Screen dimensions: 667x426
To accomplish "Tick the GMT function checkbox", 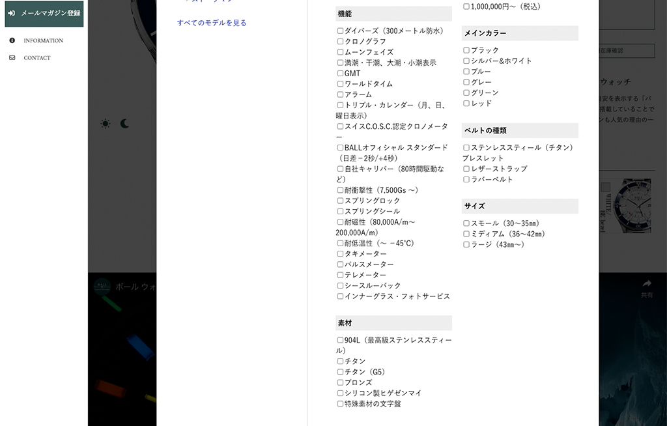I will click(340, 74).
